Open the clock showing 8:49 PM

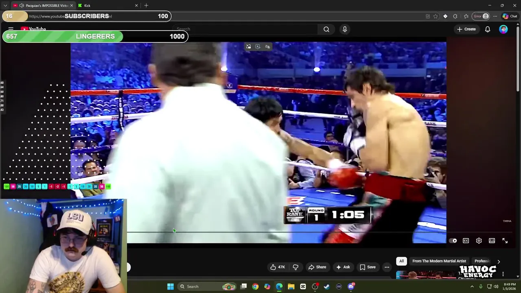click(510, 286)
